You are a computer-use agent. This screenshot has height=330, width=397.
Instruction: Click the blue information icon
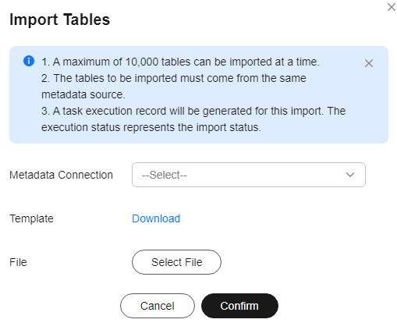pyautogui.click(x=29, y=61)
